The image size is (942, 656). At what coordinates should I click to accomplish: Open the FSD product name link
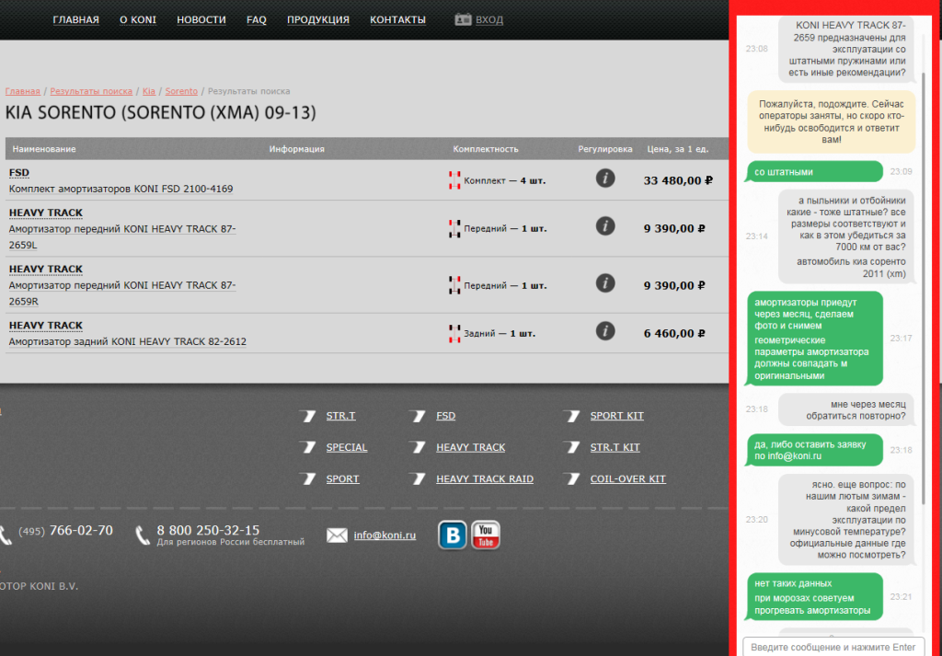(x=18, y=172)
